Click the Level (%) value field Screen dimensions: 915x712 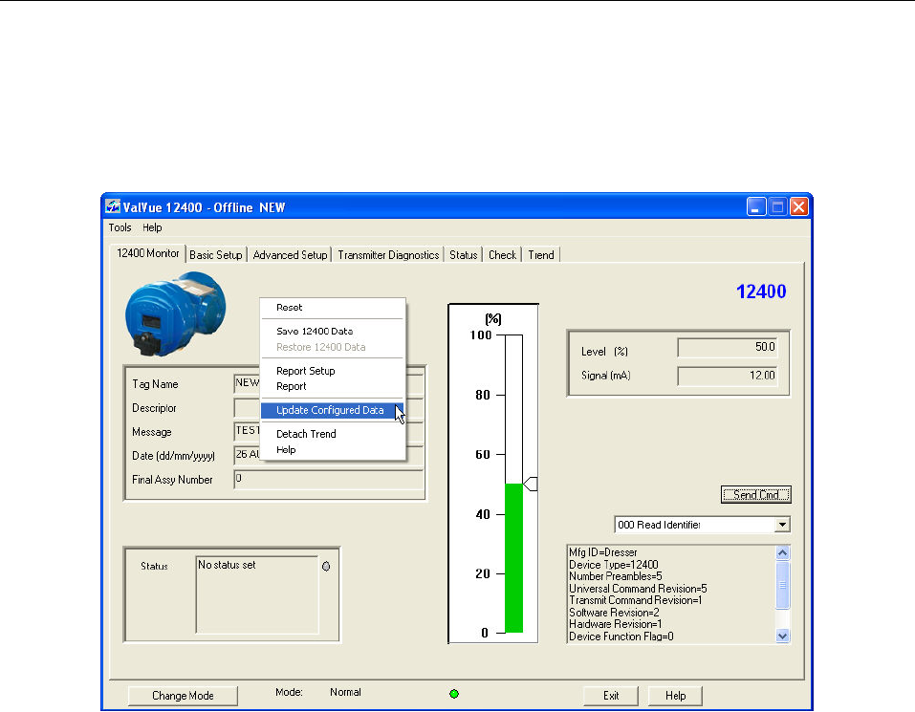point(728,347)
